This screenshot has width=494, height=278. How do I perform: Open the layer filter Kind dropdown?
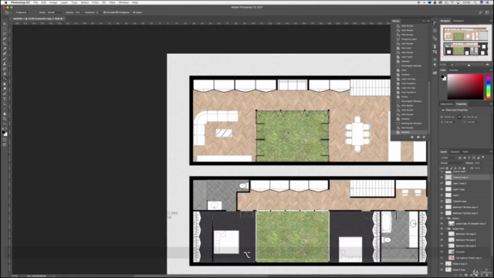[x=448, y=158]
